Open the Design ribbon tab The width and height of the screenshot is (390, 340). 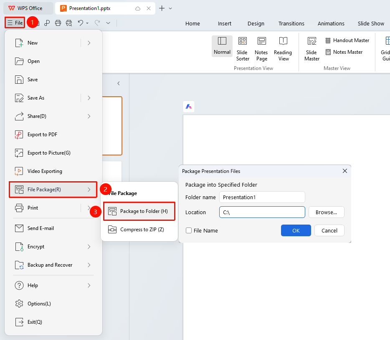click(x=256, y=24)
